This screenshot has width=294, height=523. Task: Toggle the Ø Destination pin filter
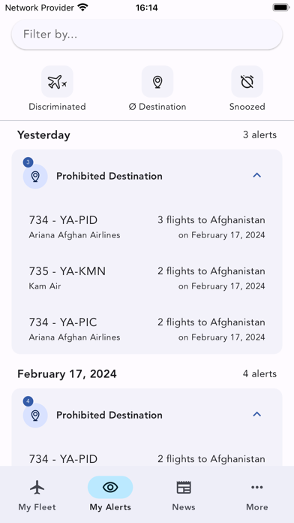point(157,81)
